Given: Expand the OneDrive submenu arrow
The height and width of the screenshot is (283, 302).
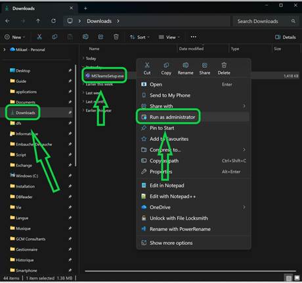Looking at the screenshot, I should pos(244,207).
